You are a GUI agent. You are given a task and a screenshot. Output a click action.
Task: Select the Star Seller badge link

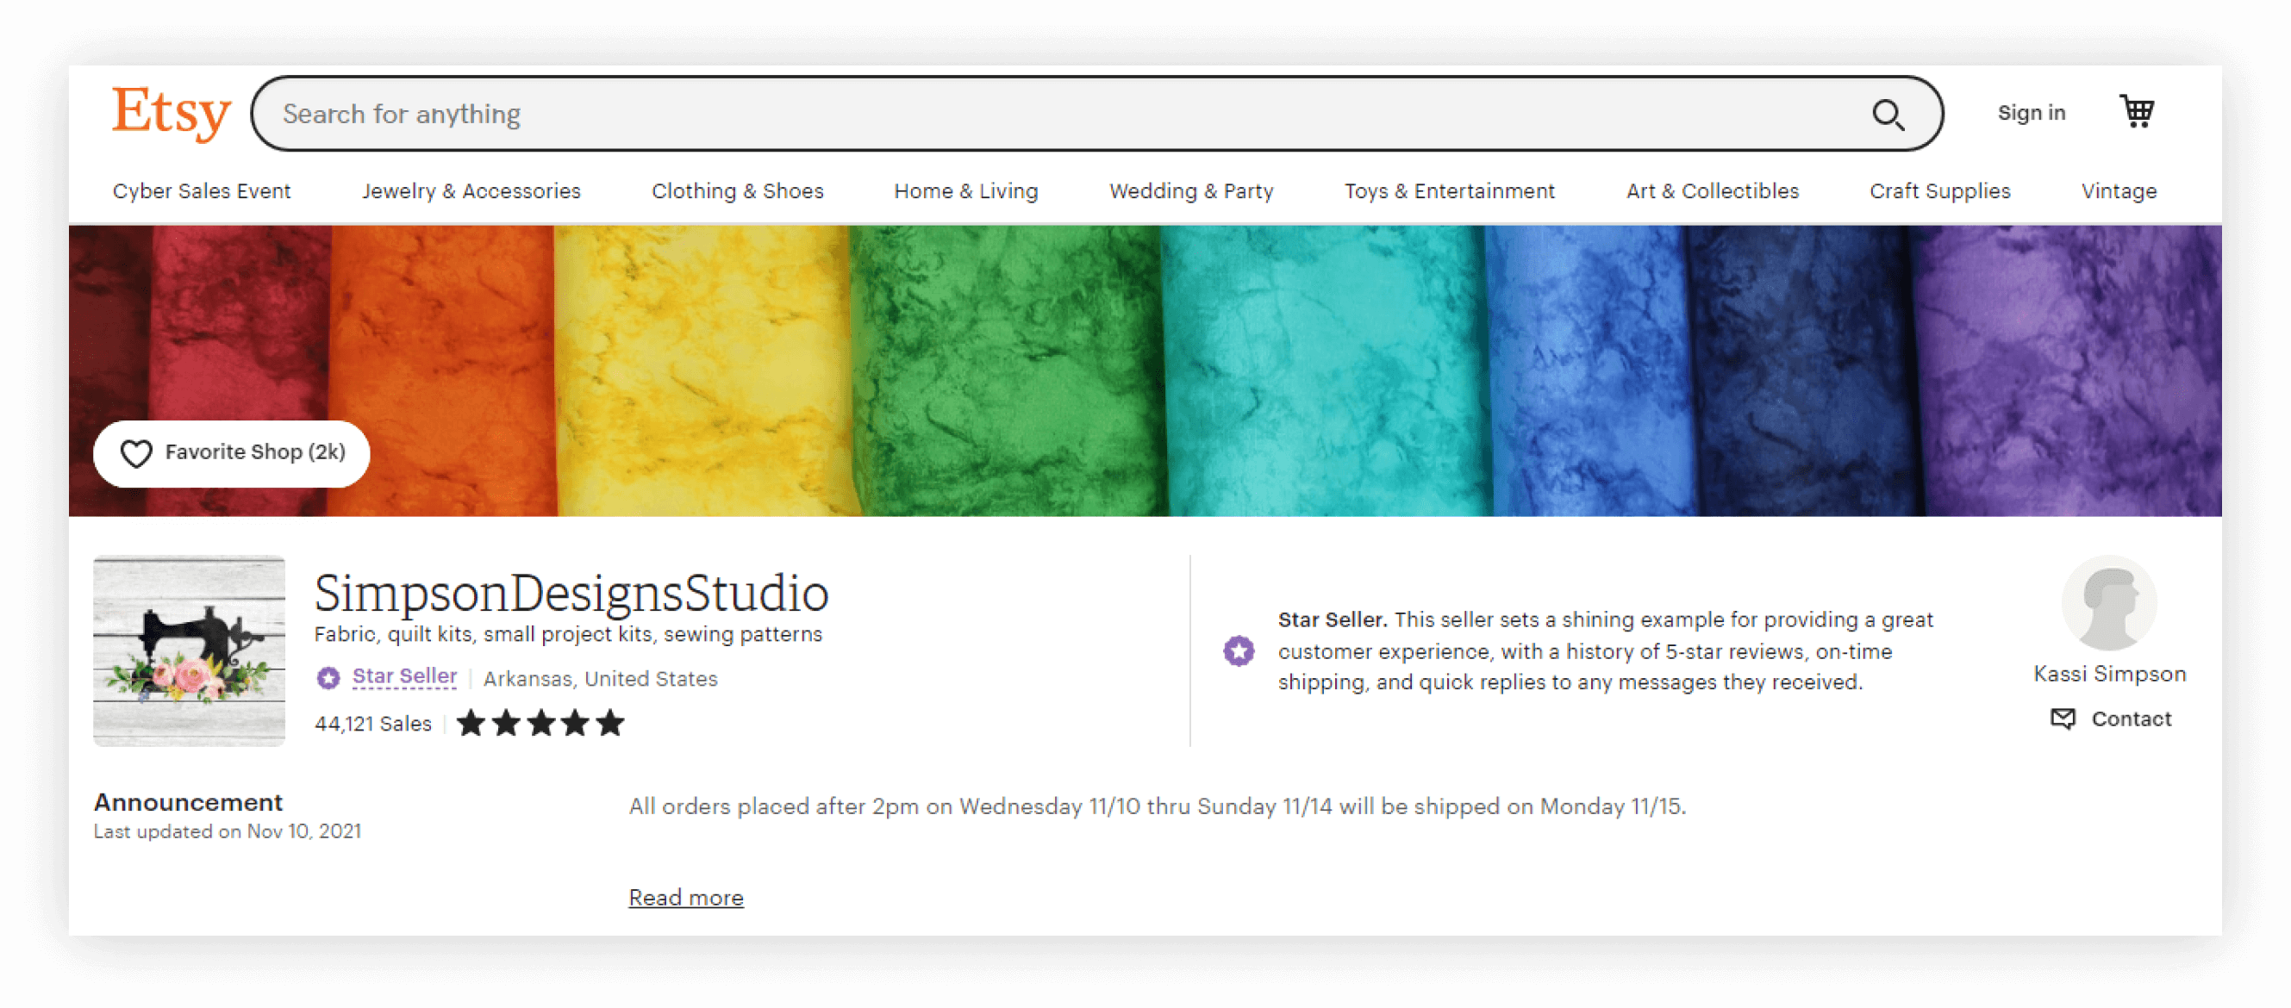pos(404,675)
